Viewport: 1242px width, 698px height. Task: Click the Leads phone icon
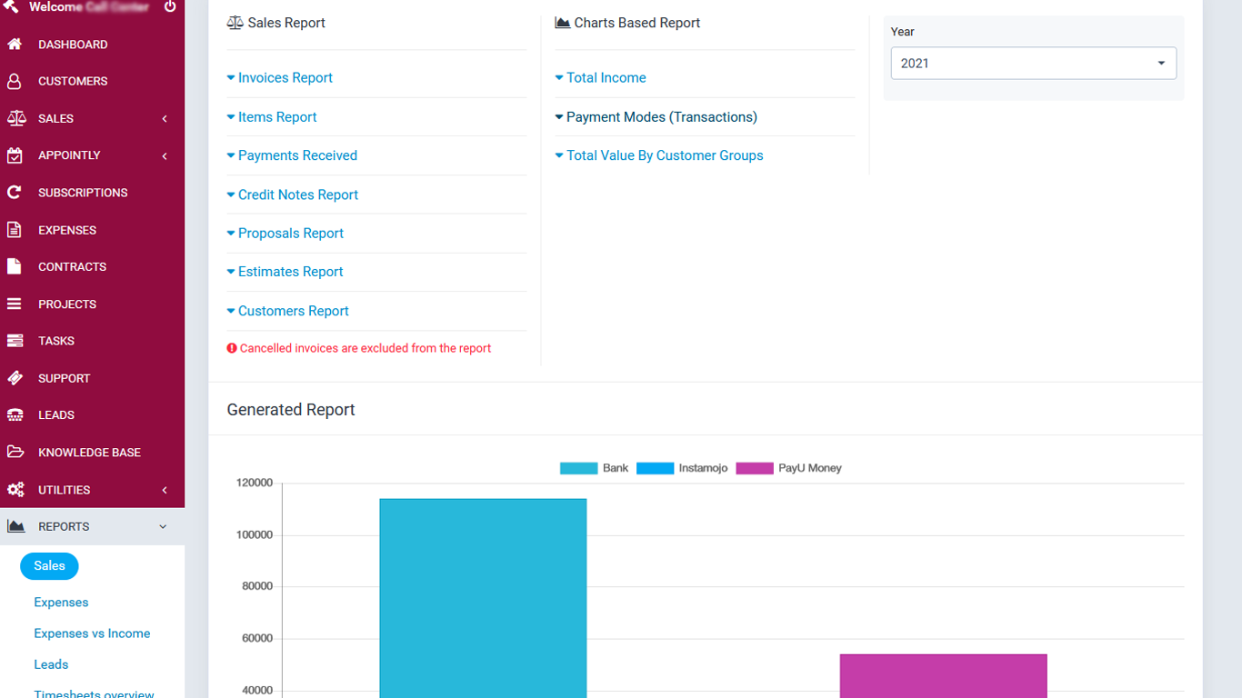(x=15, y=415)
